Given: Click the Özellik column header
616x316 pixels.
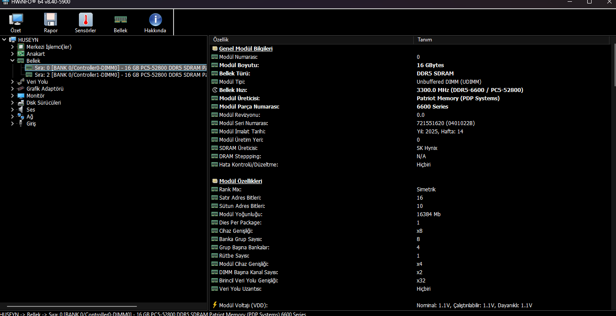Looking at the screenshot, I should (x=311, y=40).
